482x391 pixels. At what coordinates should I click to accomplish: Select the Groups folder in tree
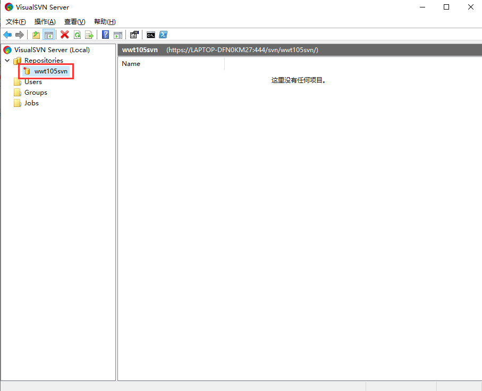36,93
